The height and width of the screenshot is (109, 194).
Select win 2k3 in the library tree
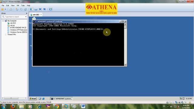click(13, 23)
